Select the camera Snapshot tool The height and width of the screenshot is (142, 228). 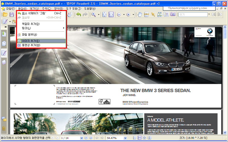click(173, 14)
